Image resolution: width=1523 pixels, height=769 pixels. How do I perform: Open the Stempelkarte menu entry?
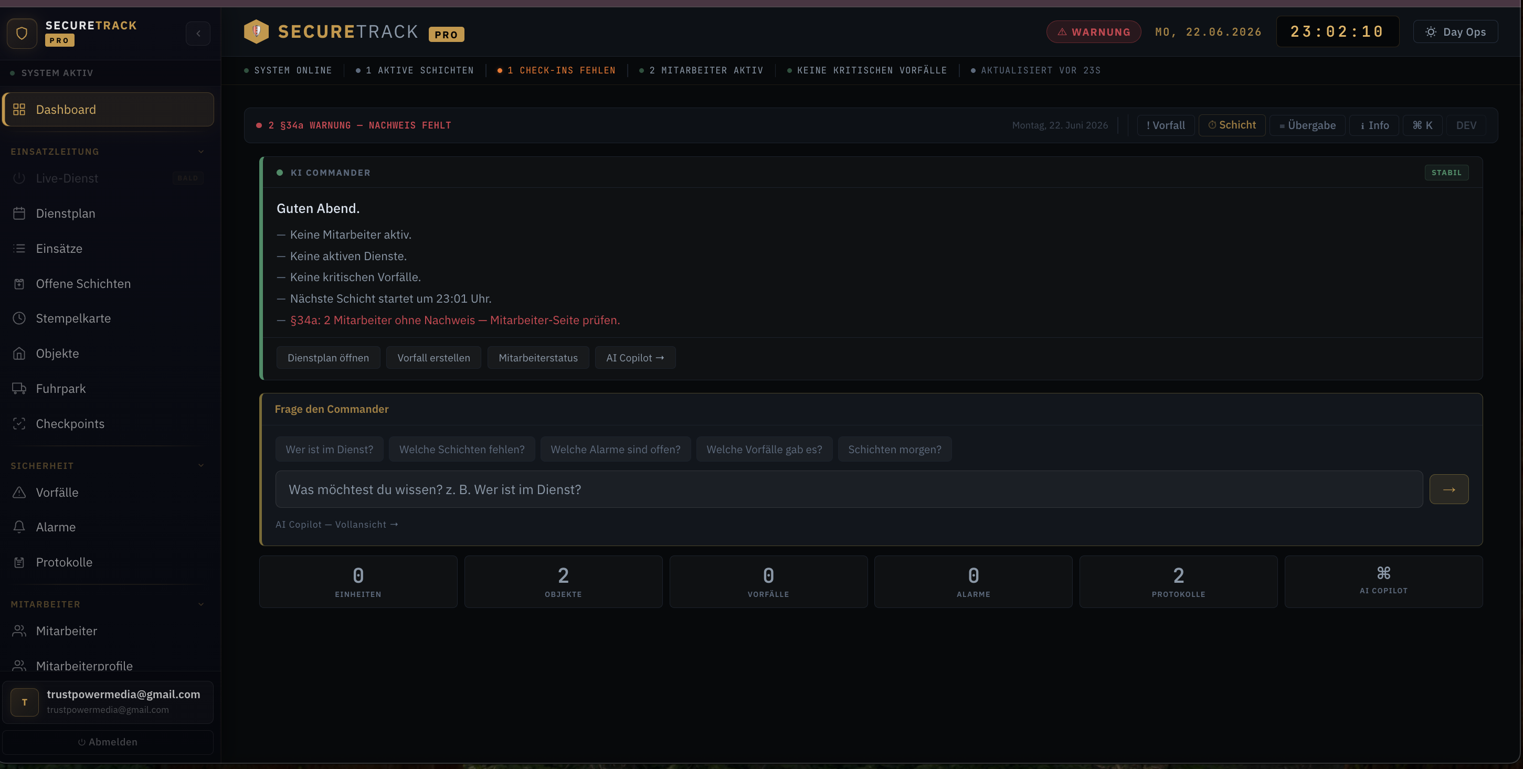108,318
